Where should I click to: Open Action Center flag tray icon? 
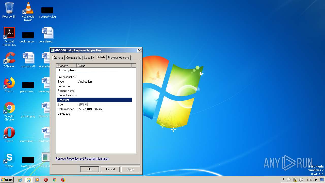289,180
